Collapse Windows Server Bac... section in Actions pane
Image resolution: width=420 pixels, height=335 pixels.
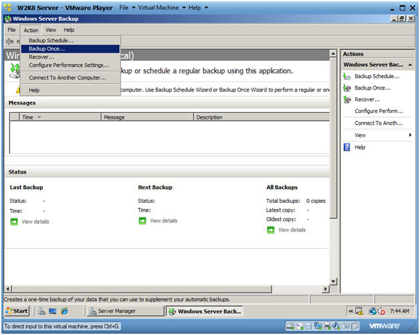410,65
